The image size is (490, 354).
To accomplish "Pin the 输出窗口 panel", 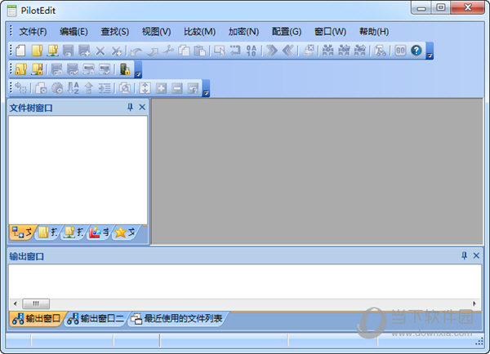I will 465,255.
